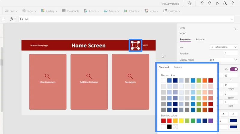Undo the last action
The width and height of the screenshot is (240, 134).
click(x=202, y=3)
